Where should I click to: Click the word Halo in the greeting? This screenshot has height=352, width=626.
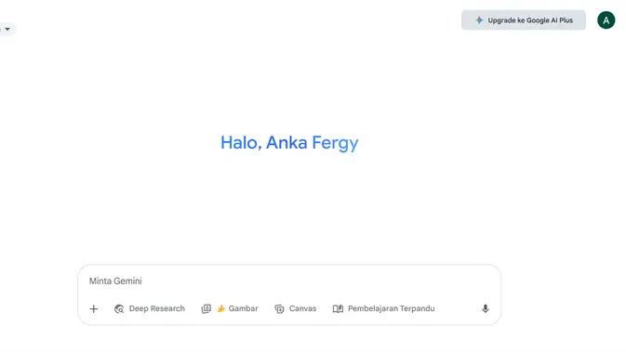tap(241, 143)
